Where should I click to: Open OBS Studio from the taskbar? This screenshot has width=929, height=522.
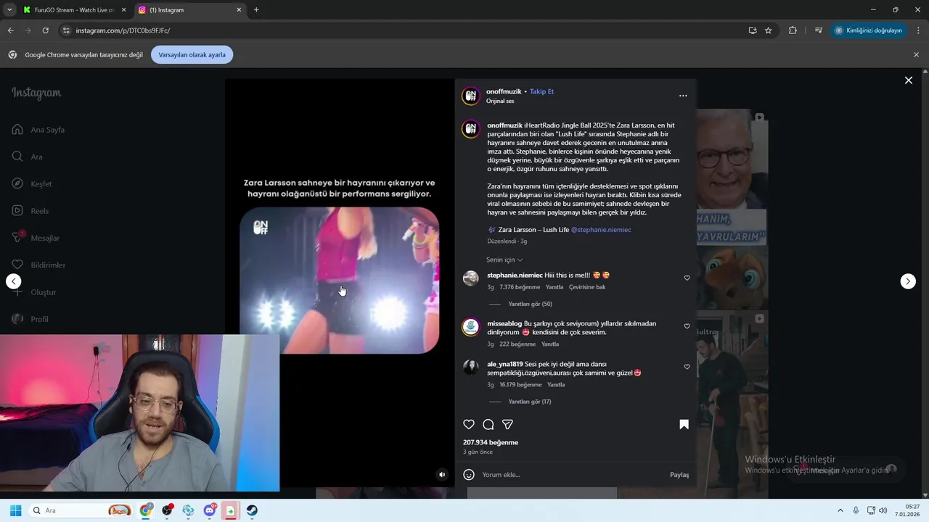[168, 510]
